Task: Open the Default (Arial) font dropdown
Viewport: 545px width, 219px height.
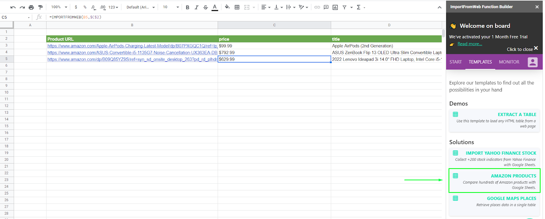Action: pos(140,7)
